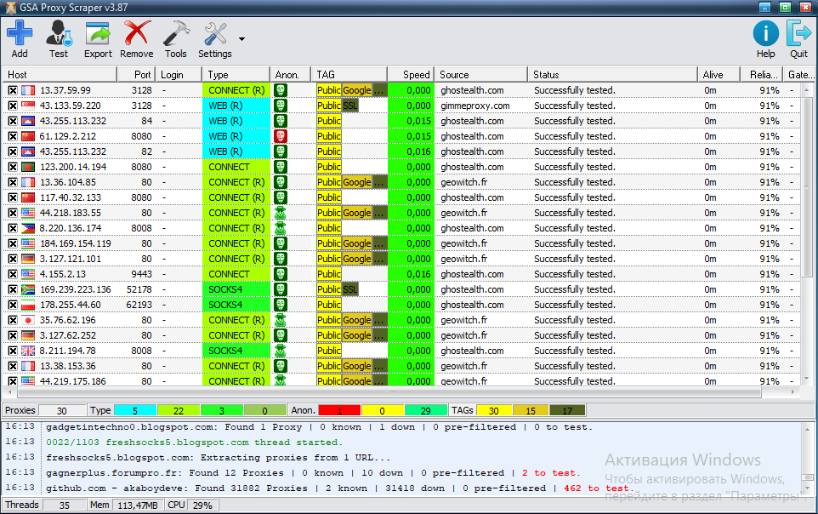
Task: Toggle checkbox for proxy 43.133.59.220
Action: tap(13, 106)
